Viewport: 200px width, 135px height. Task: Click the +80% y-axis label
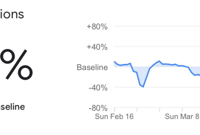pos(97,27)
